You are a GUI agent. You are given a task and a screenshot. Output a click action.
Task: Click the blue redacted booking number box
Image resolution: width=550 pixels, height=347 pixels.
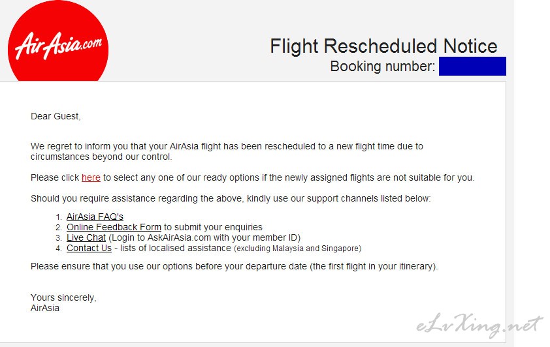(x=472, y=66)
